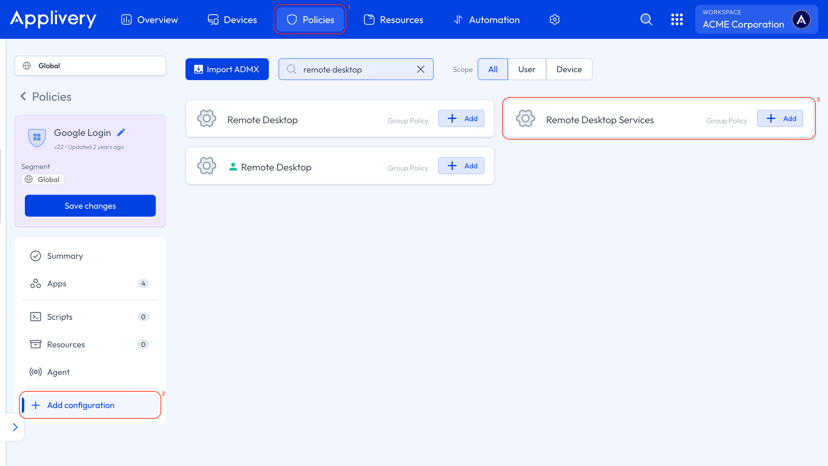Click the Save changes button
The image size is (828, 466).
point(90,206)
